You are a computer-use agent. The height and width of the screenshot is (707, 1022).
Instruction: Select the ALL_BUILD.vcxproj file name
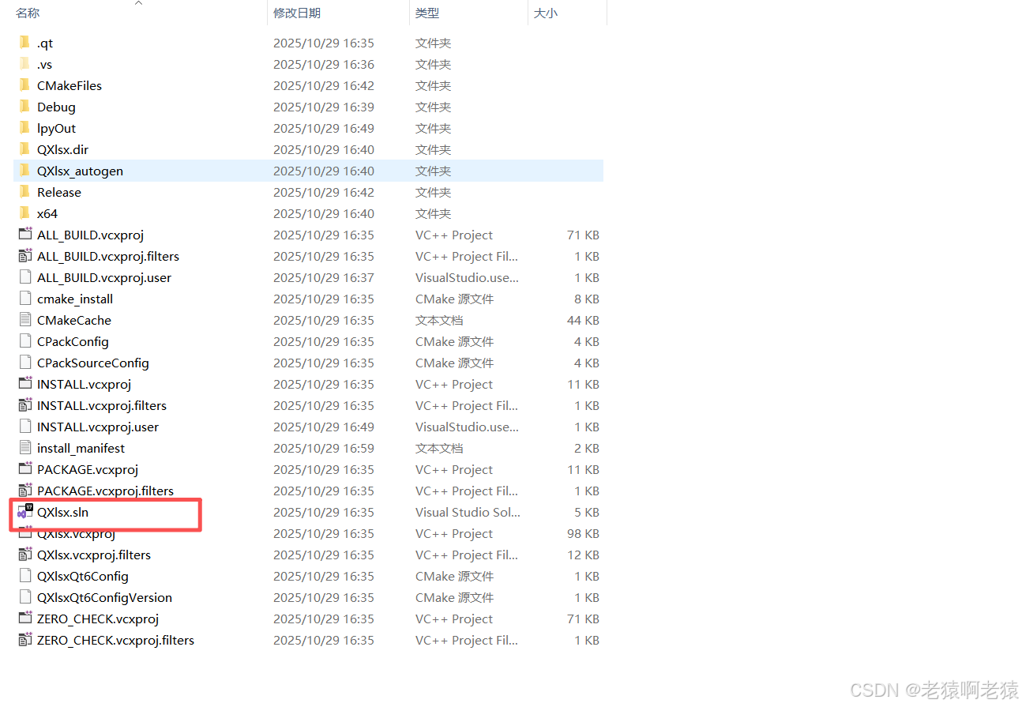tap(90, 235)
